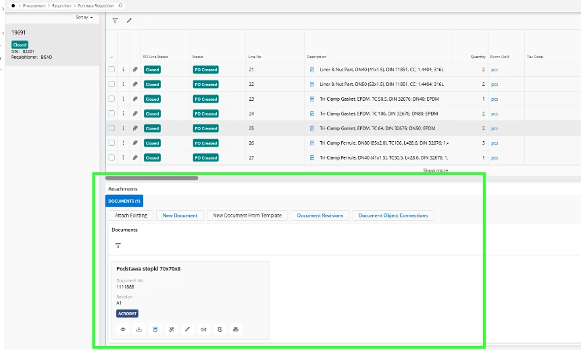
Task: Click the PO Line Status column header
Action: coord(155,57)
